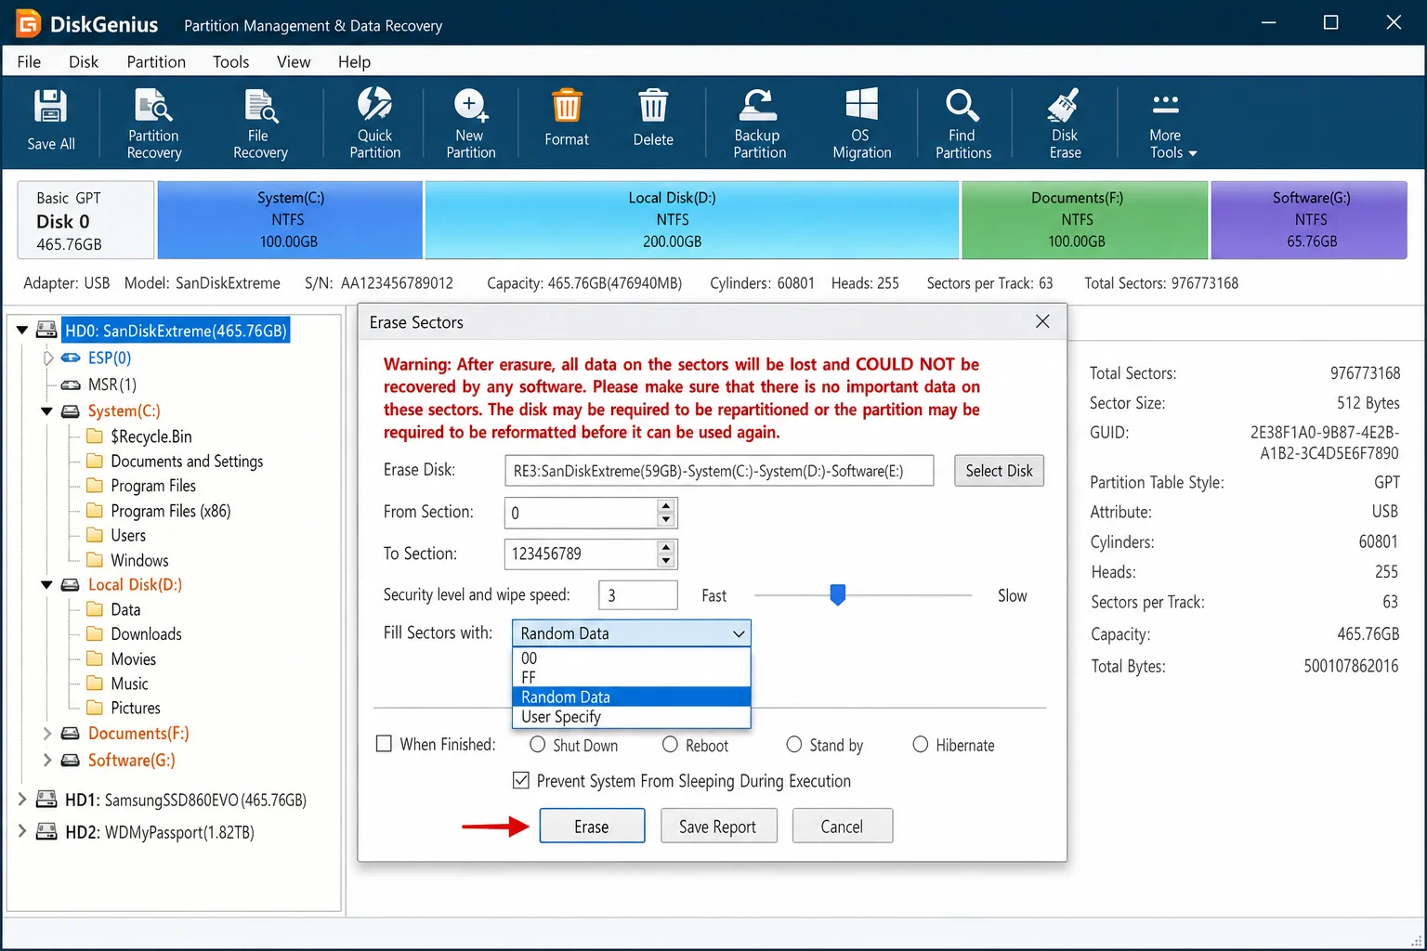This screenshot has width=1427, height=951.
Task: Collapse the Local Disk(D:) tree node
Action: pyautogui.click(x=46, y=585)
